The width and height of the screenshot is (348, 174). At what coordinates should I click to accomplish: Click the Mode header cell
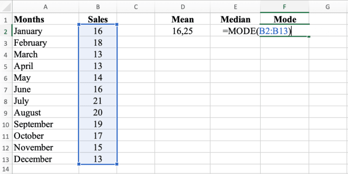click(285, 19)
